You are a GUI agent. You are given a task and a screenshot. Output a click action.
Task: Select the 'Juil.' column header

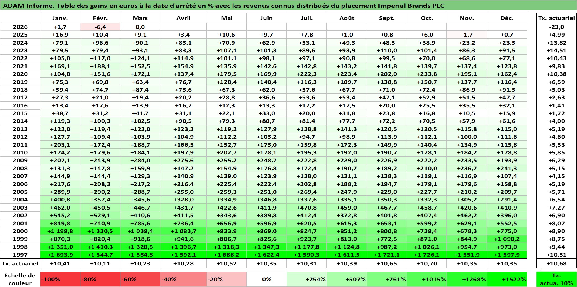(x=307, y=18)
